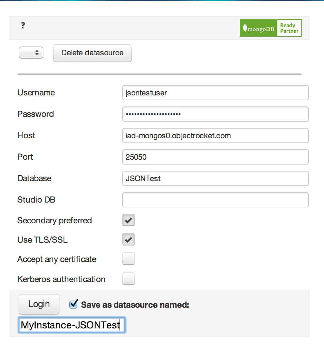Click the mongoDB Ready Partner badge

pyautogui.click(x=270, y=28)
